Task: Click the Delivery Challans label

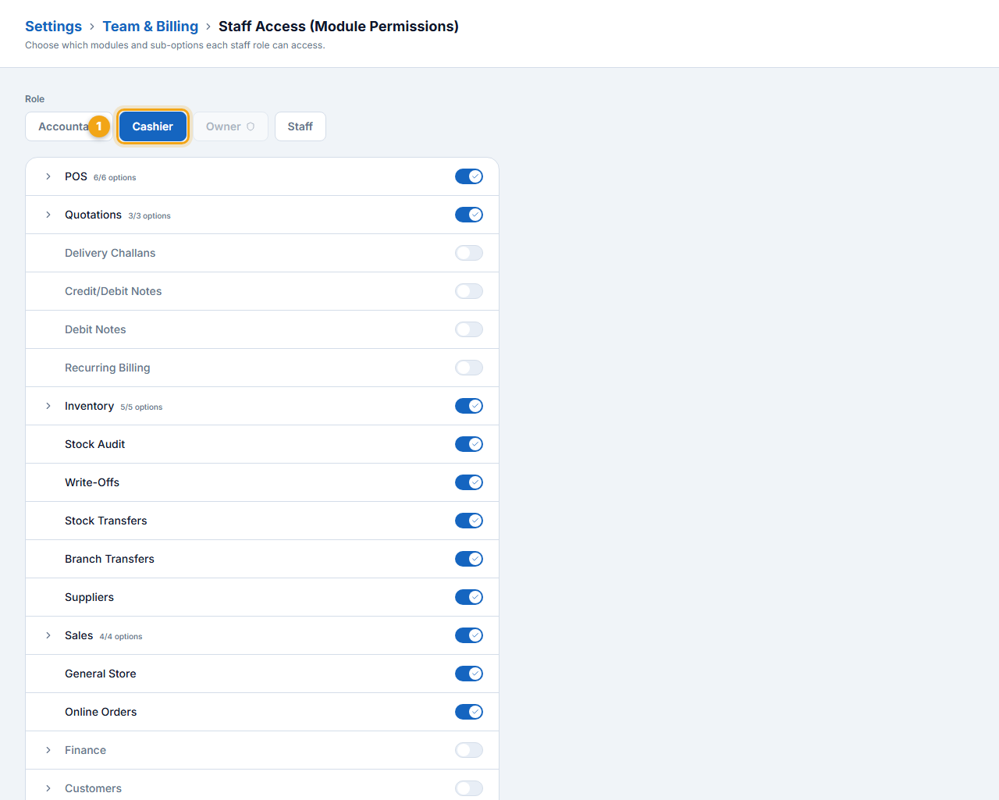Action: point(110,253)
